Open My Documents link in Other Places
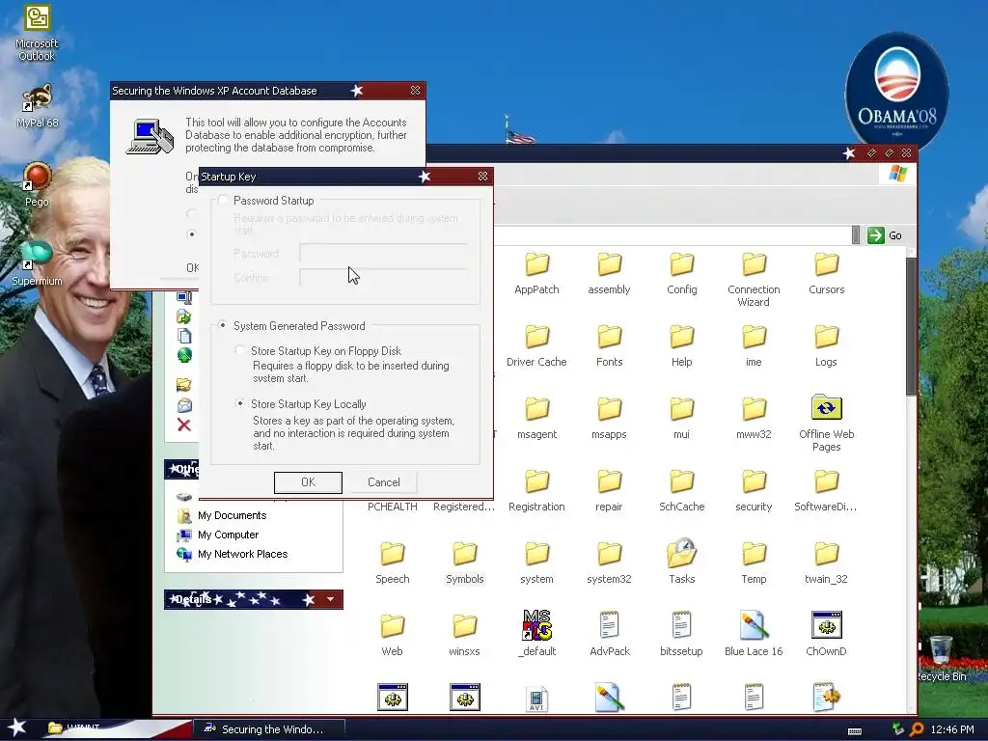988x741 pixels. 232,515
